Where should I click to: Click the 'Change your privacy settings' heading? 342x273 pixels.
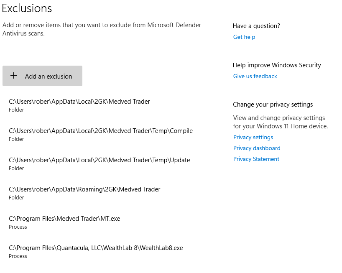tap(273, 105)
